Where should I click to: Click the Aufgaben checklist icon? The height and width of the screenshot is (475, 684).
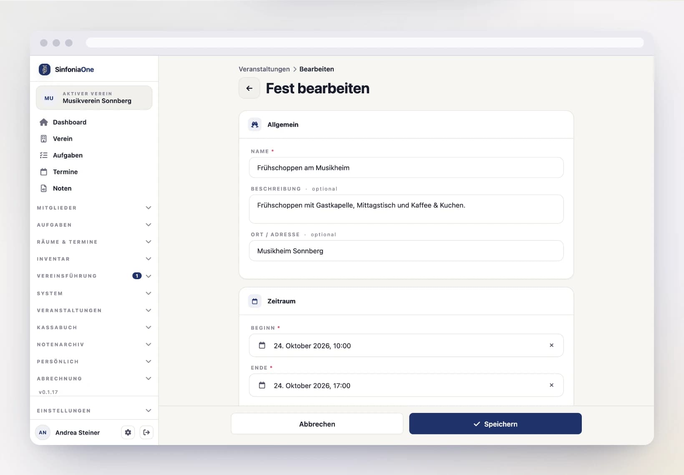pyautogui.click(x=44, y=155)
